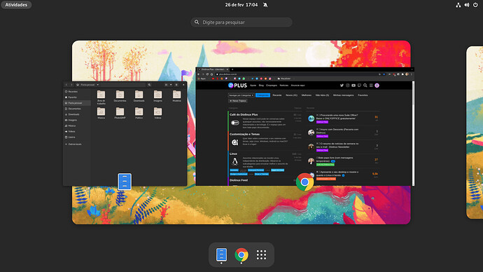Open Documentos folder icon in Files window
The height and width of the screenshot is (272, 483).
tap(120, 95)
